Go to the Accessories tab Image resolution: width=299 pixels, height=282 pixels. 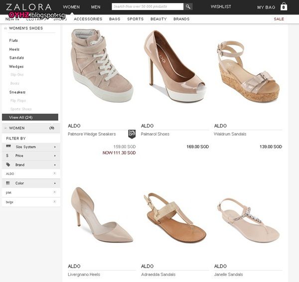88,19
